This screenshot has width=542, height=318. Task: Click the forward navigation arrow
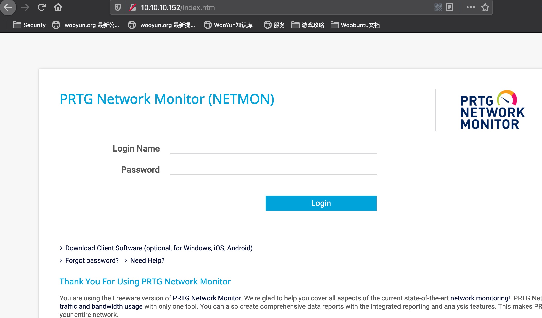tap(25, 7)
